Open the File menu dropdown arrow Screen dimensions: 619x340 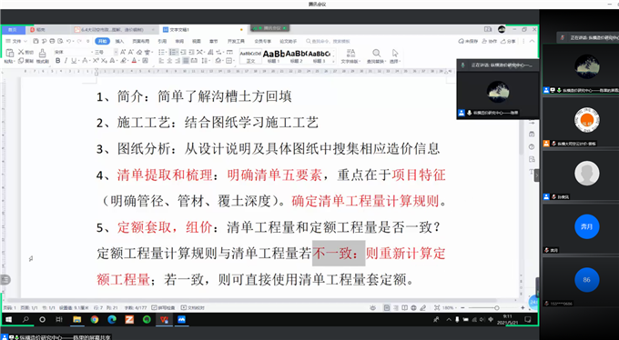(x=25, y=41)
